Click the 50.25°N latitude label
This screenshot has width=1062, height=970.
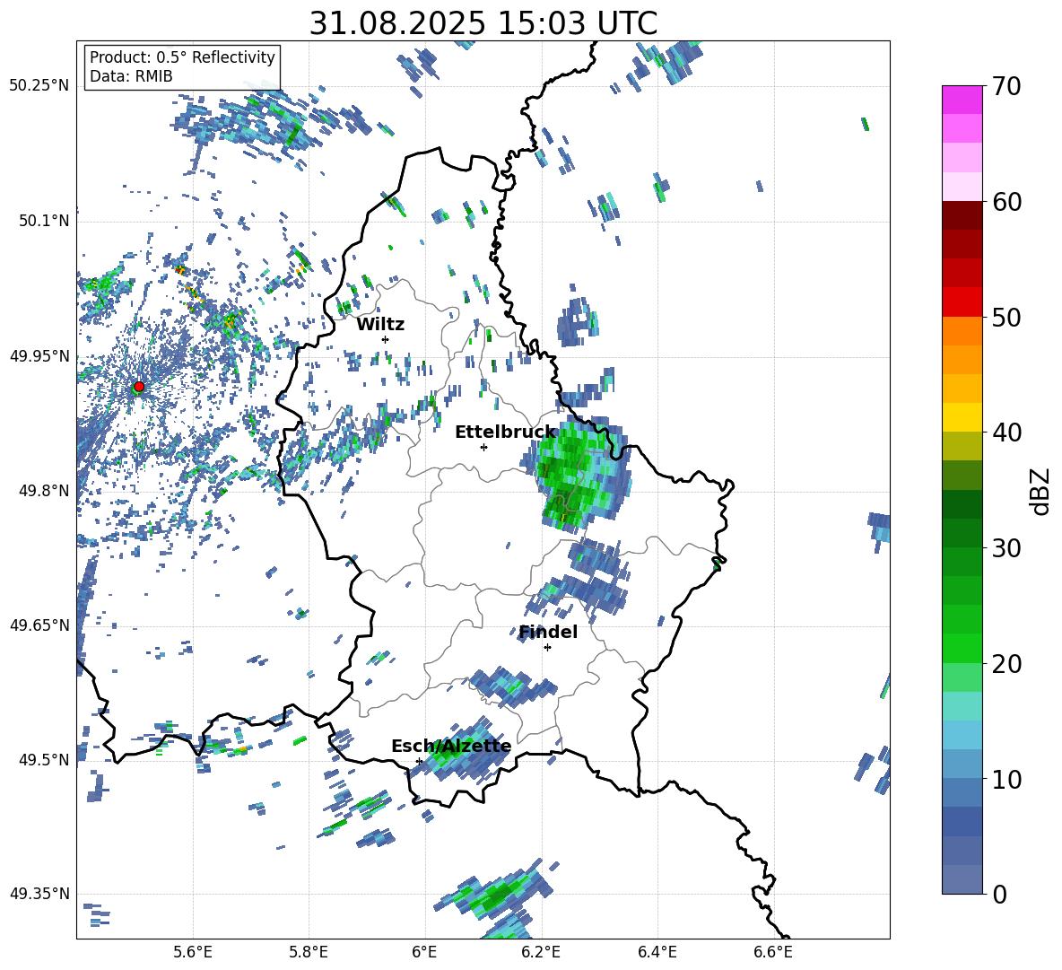point(39,86)
